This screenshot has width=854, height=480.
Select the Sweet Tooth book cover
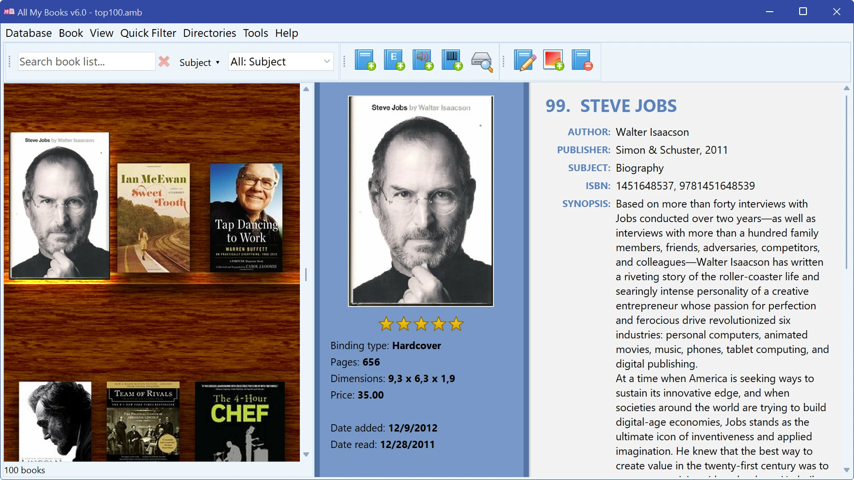pyautogui.click(x=153, y=218)
